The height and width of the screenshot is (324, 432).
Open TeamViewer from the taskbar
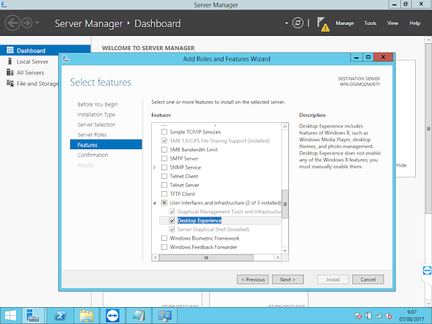[113, 316]
